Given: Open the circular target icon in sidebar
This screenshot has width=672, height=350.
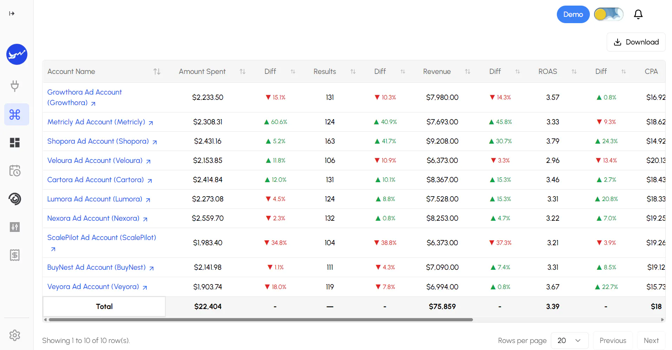Looking at the screenshot, I should [x=15, y=199].
